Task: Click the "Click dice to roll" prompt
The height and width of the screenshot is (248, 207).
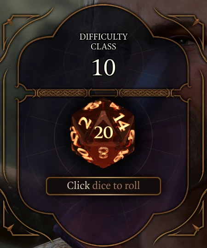Action: point(103,186)
